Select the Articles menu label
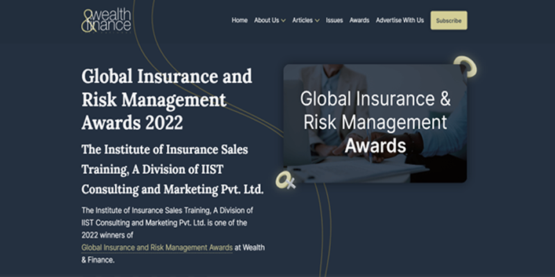This screenshot has height=277, width=555. (302, 20)
